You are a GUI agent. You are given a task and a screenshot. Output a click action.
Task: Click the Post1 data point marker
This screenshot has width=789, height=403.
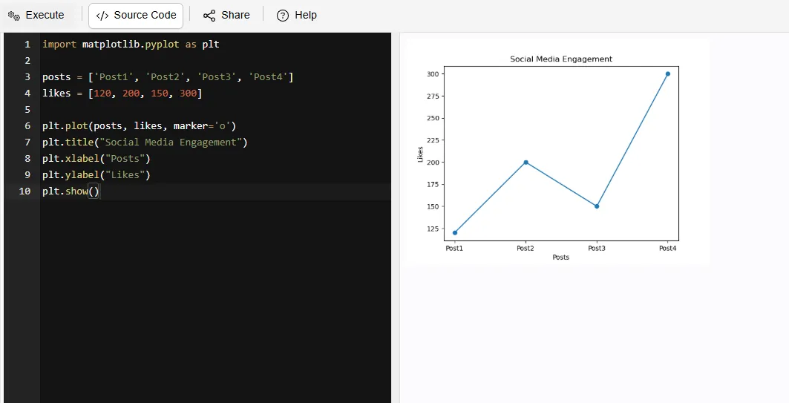455,232
